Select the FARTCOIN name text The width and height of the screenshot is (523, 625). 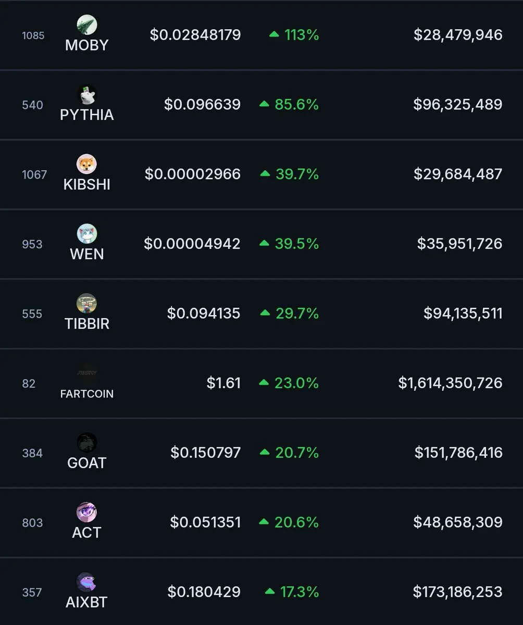click(x=87, y=394)
